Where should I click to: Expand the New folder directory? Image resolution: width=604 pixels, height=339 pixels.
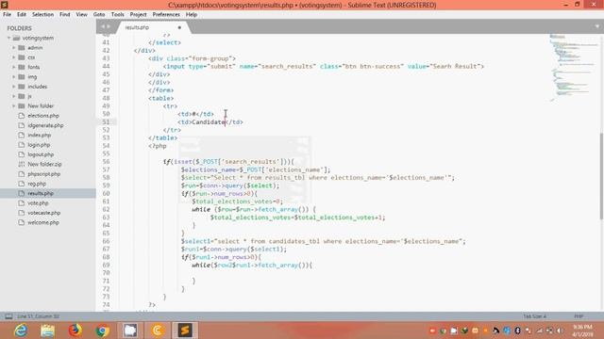[x=14, y=105]
